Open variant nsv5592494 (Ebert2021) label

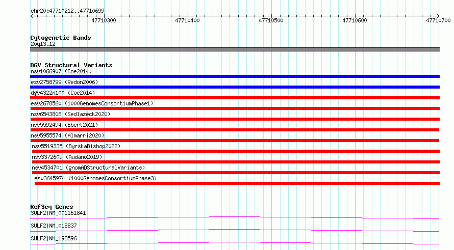(x=64, y=125)
